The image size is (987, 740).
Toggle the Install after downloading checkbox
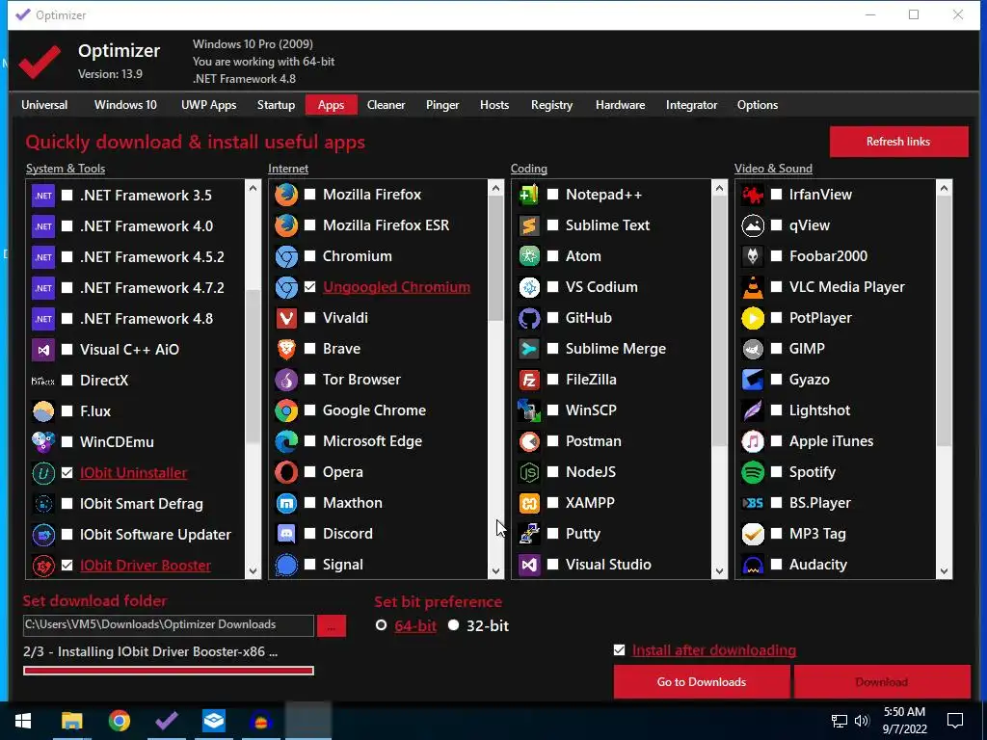click(620, 650)
